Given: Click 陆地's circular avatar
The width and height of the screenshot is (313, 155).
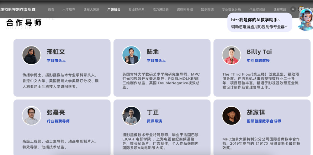Looking at the screenshot, I should click(x=131, y=55).
